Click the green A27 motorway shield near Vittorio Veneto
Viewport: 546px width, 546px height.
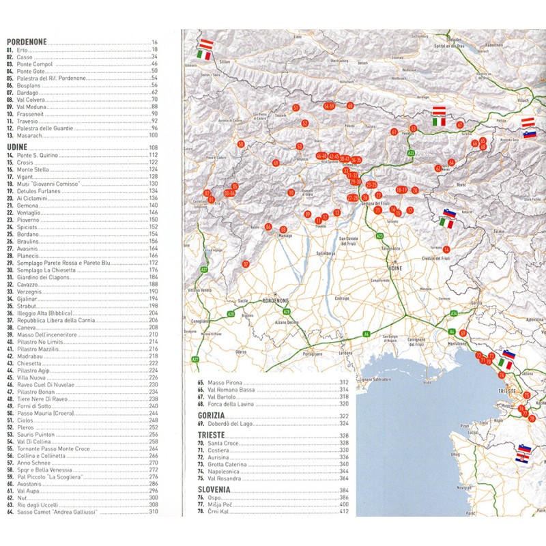click(x=204, y=270)
